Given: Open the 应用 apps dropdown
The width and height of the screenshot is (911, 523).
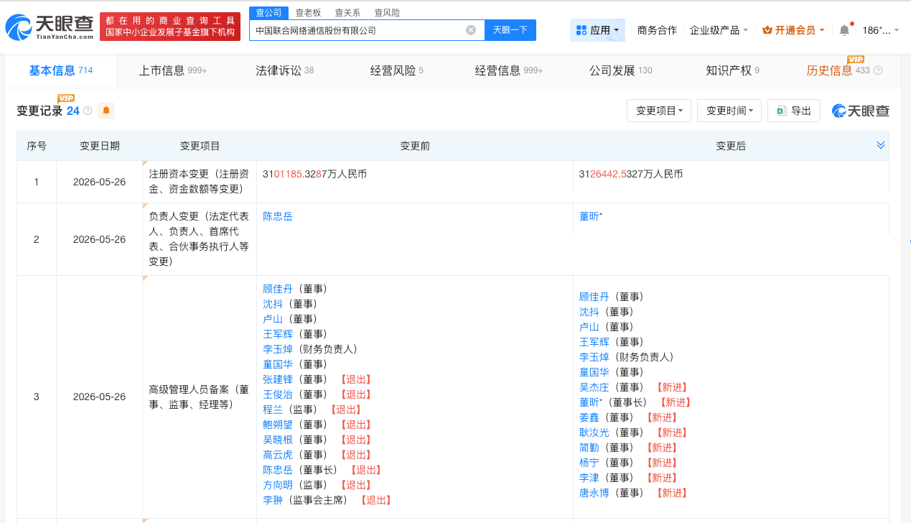Looking at the screenshot, I should point(598,30).
